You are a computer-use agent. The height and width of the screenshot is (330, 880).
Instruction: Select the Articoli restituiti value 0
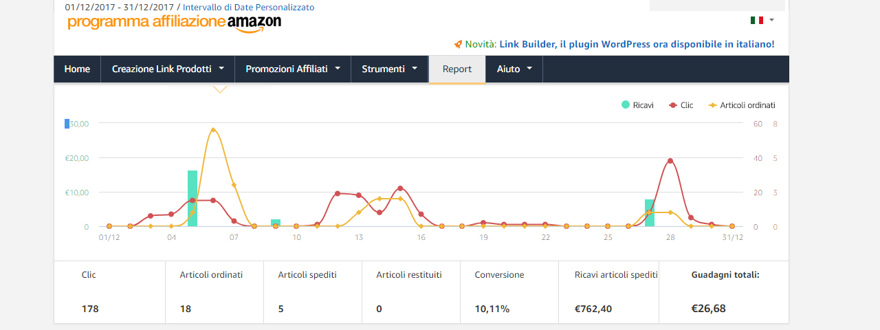click(379, 309)
